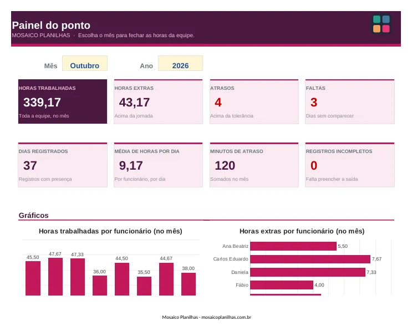Click the column bar labeled 44,67
Image resolution: width=412 pixels, height=331 pixels.
click(x=166, y=279)
